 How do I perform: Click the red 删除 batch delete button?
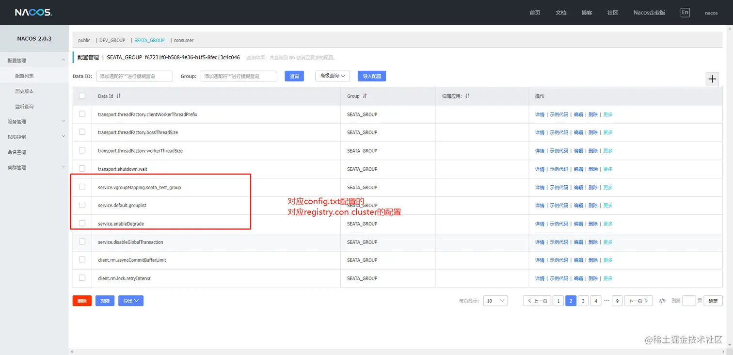[82, 301]
